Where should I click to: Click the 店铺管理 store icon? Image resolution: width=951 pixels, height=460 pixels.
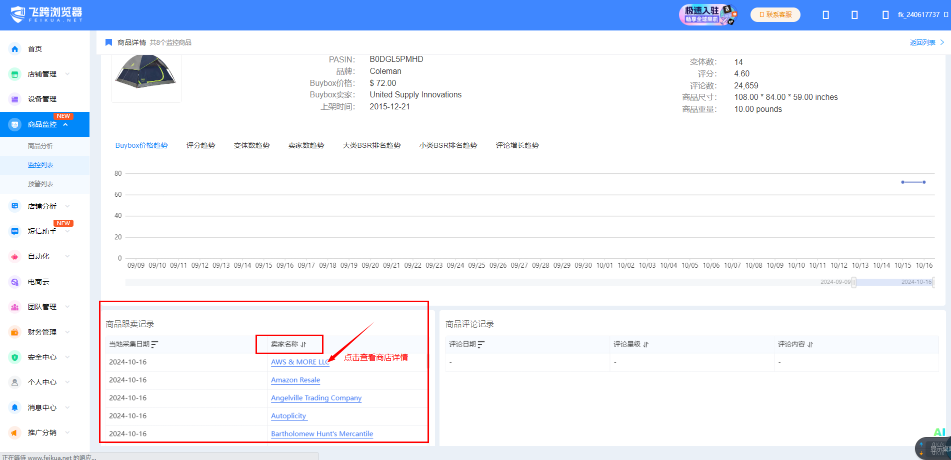click(x=14, y=74)
